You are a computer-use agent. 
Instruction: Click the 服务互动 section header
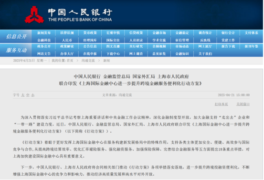[16, 50]
